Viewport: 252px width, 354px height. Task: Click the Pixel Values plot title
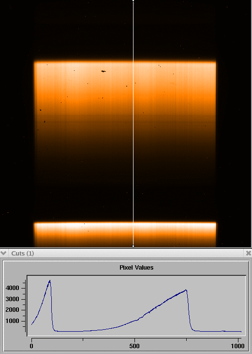(x=136, y=268)
